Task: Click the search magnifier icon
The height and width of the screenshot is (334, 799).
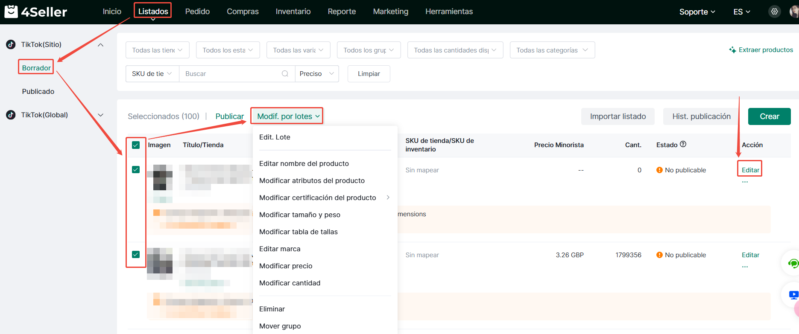Action: coord(285,74)
